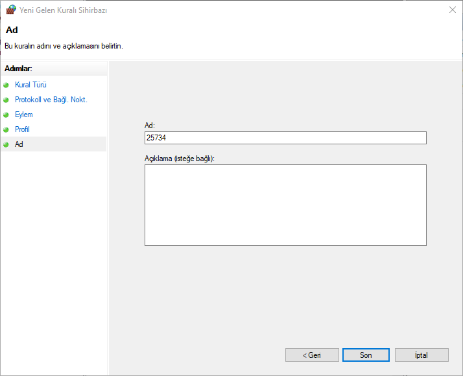Cancel the wizard using İptal
Image resolution: width=463 pixels, height=376 pixels.
(421, 355)
